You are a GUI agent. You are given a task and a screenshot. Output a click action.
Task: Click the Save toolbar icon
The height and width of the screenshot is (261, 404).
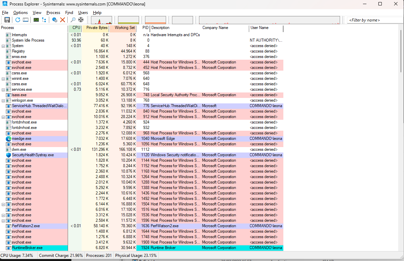pyautogui.click(x=7, y=20)
